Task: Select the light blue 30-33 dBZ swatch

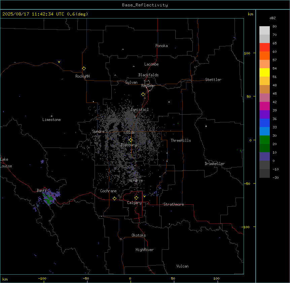Action: [x=264, y=131]
